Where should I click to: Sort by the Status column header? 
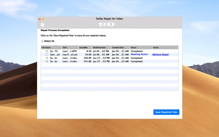click(141, 47)
